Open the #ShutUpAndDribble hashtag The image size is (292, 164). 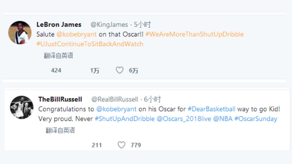pyautogui.click(x=124, y=119)
